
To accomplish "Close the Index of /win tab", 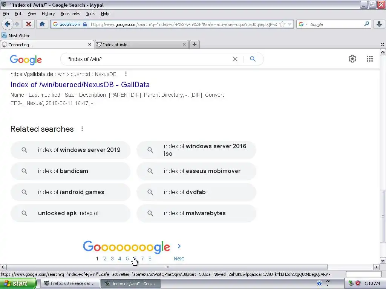I will click(x=184, y=44).
